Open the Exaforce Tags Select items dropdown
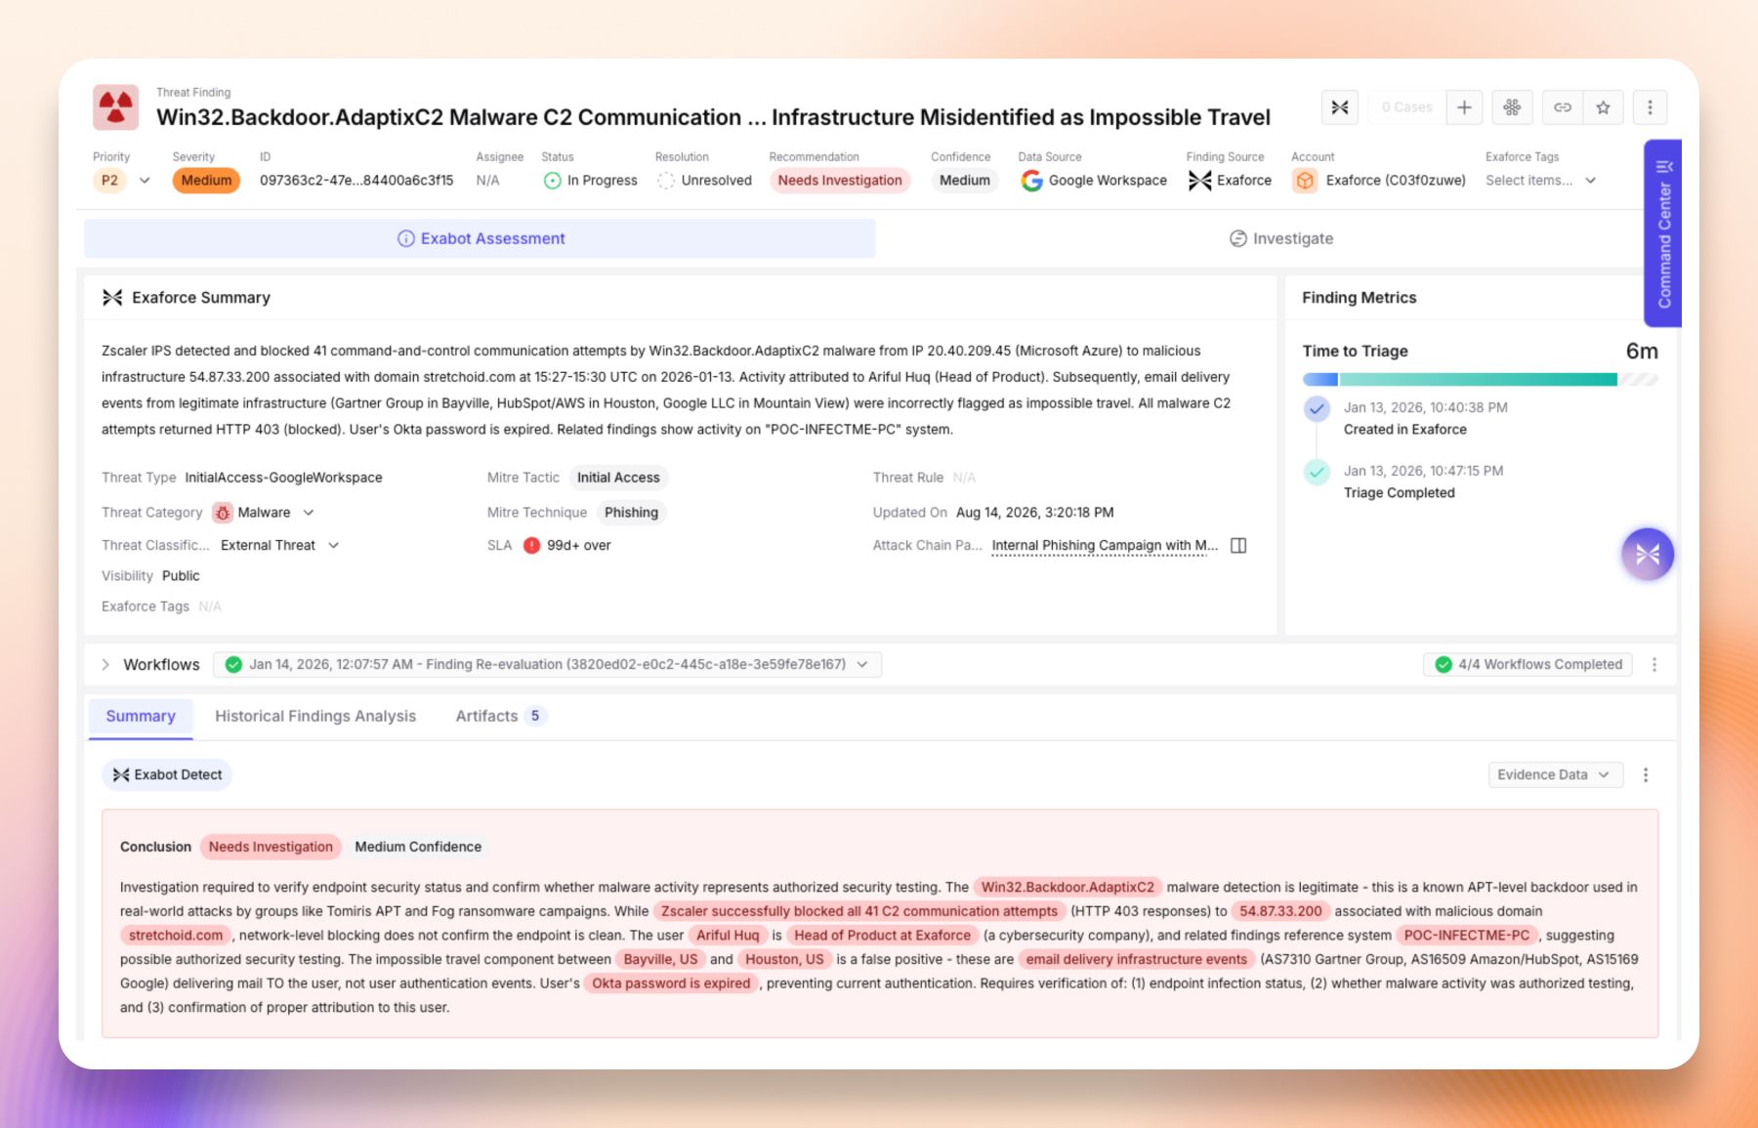The image size is (1758, 1128). tap(1541, 181)
